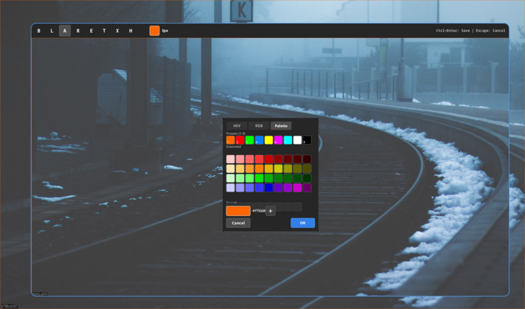Choose the lightest pink extended swatch
The image size is (525, 309).
click(x=230, y=159)
